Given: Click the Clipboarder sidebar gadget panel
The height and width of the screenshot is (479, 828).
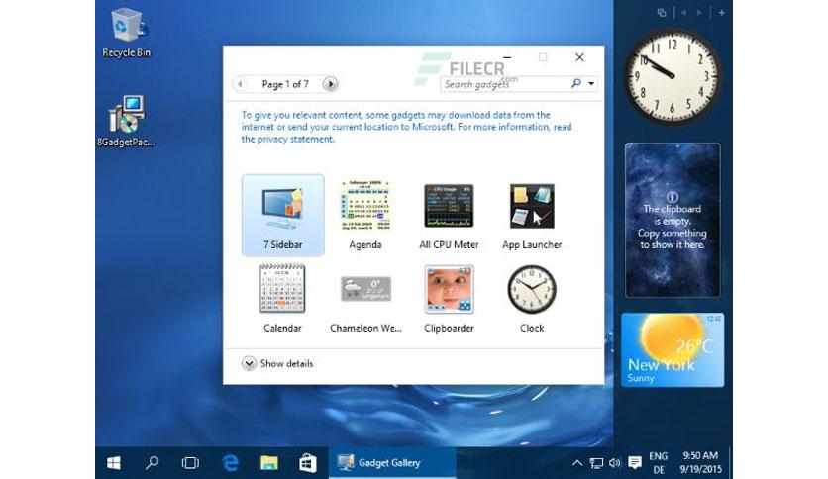Looking at the screenshot, I should [x=673, y=220].
